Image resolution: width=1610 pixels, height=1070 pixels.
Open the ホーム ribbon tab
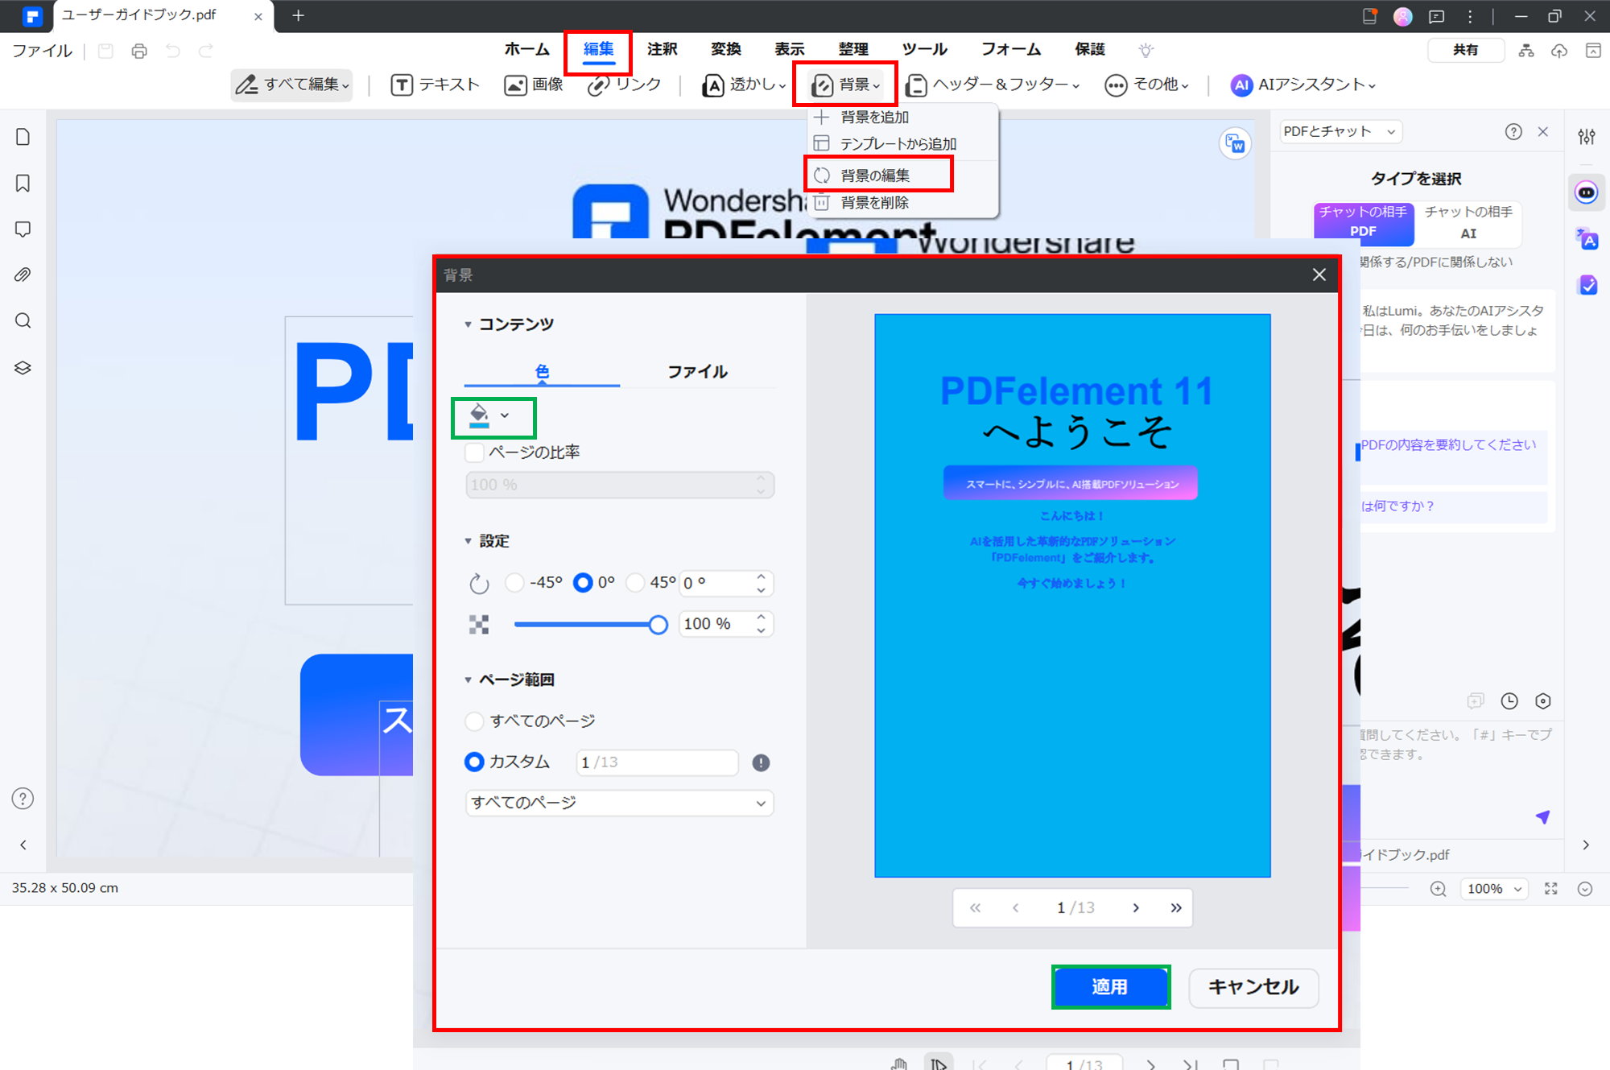point(527,49)
